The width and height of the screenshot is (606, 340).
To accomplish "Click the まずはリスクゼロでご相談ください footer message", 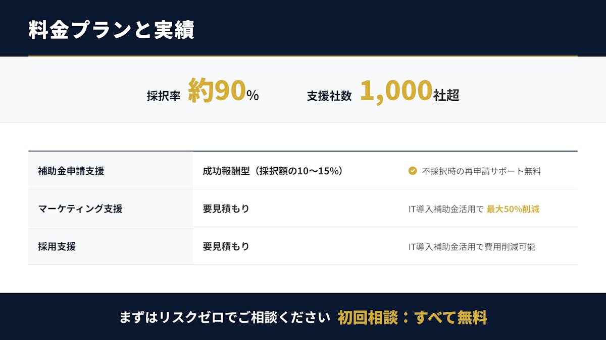I will [225, 318].
